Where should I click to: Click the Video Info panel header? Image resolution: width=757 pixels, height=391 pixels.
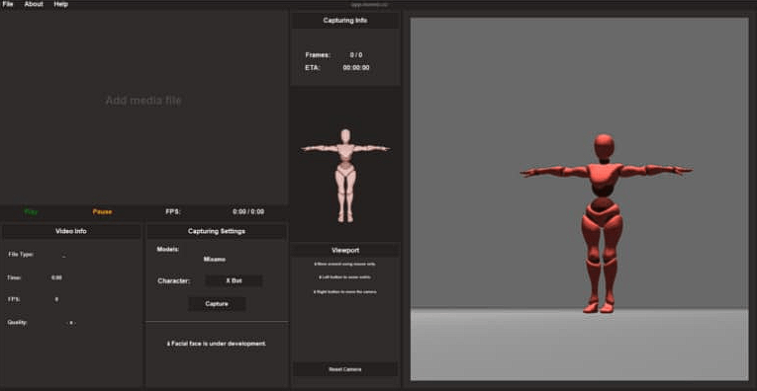click(71, 231)
